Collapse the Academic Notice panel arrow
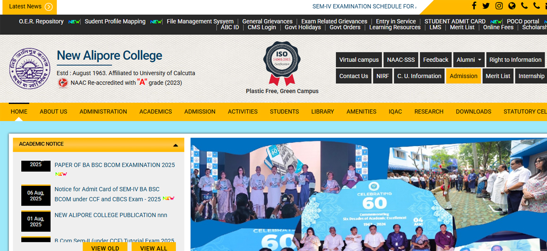This screenshot has width=547, height=251. coord(176,145)
